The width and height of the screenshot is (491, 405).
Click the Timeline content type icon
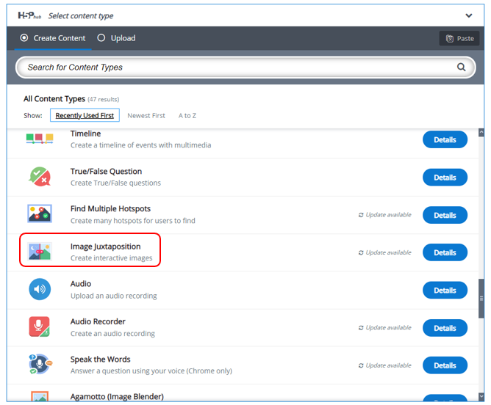40,139
